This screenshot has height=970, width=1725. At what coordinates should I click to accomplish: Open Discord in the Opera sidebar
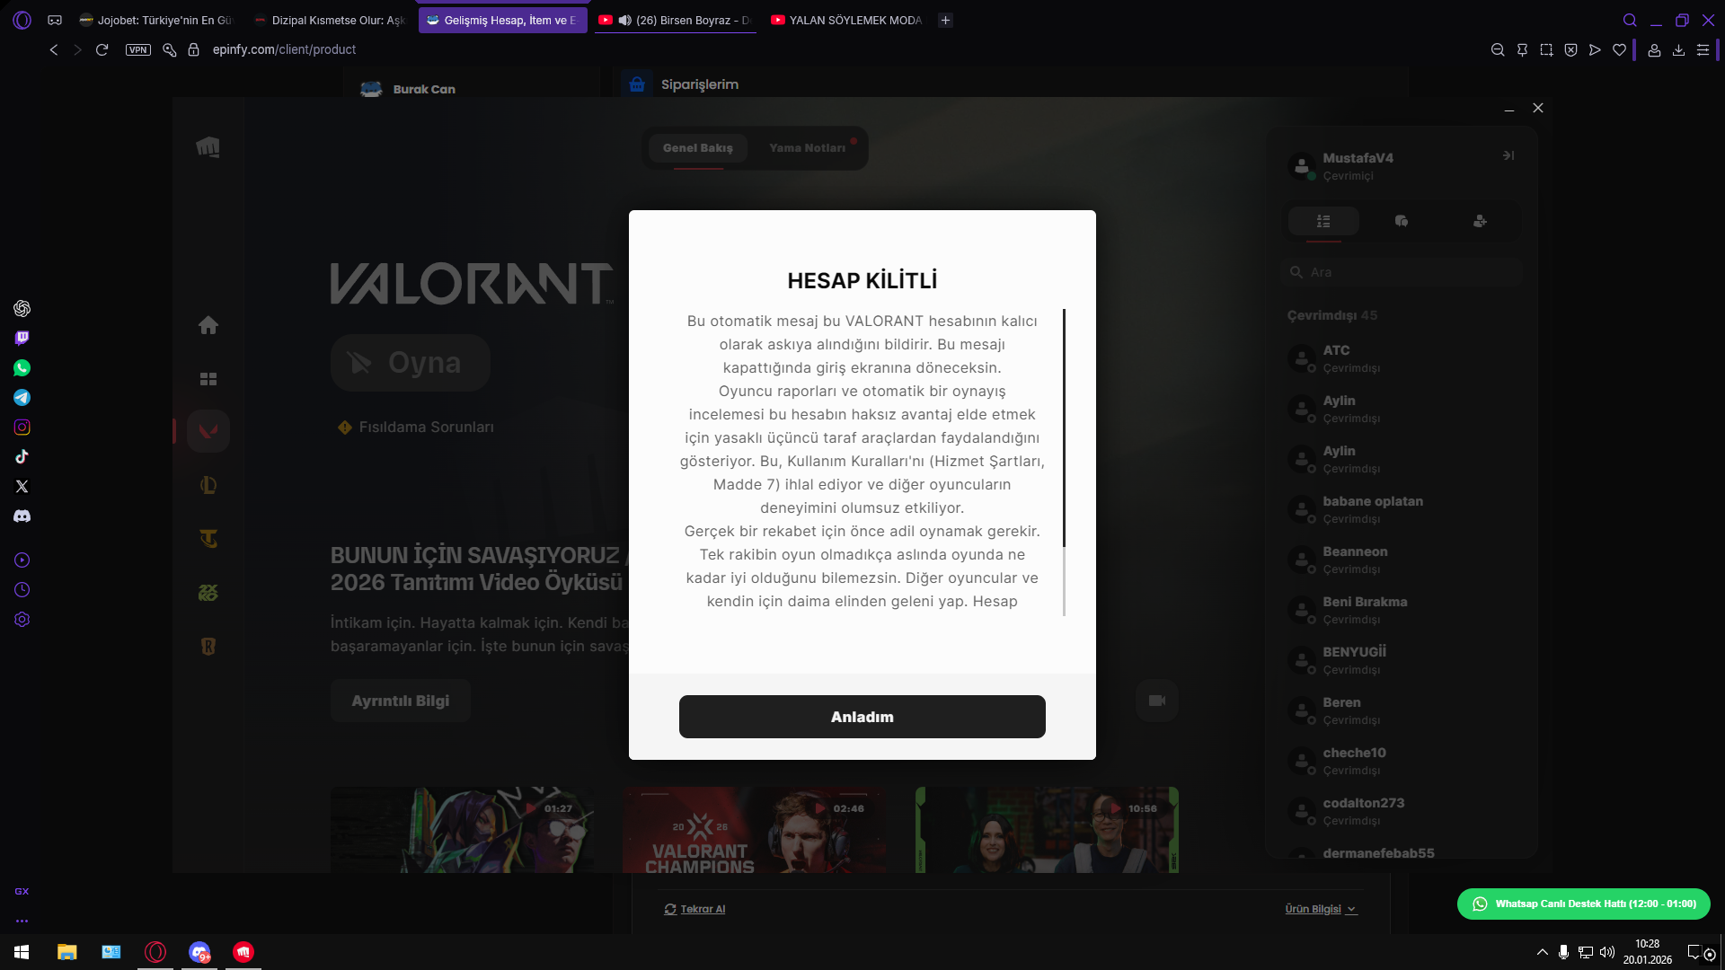tap(22, 516)
